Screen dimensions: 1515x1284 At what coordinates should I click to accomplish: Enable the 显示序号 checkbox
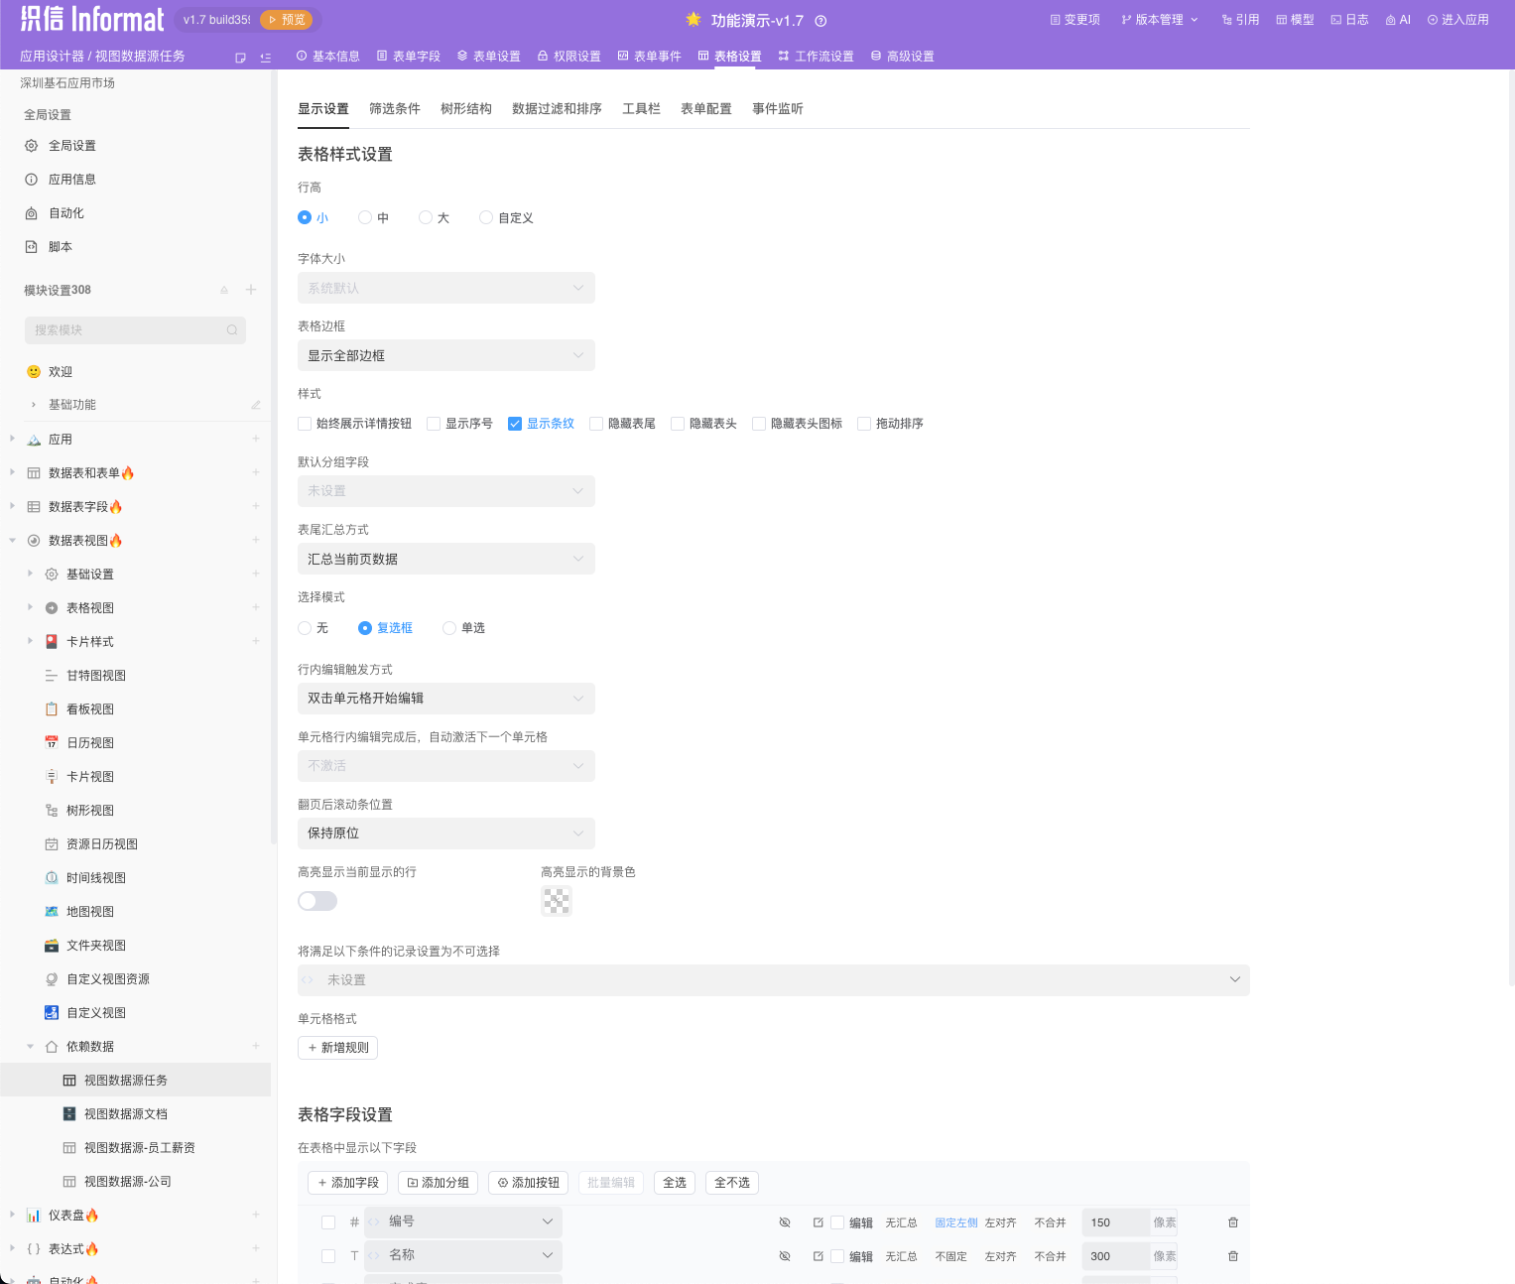click(x=434, y=424)
